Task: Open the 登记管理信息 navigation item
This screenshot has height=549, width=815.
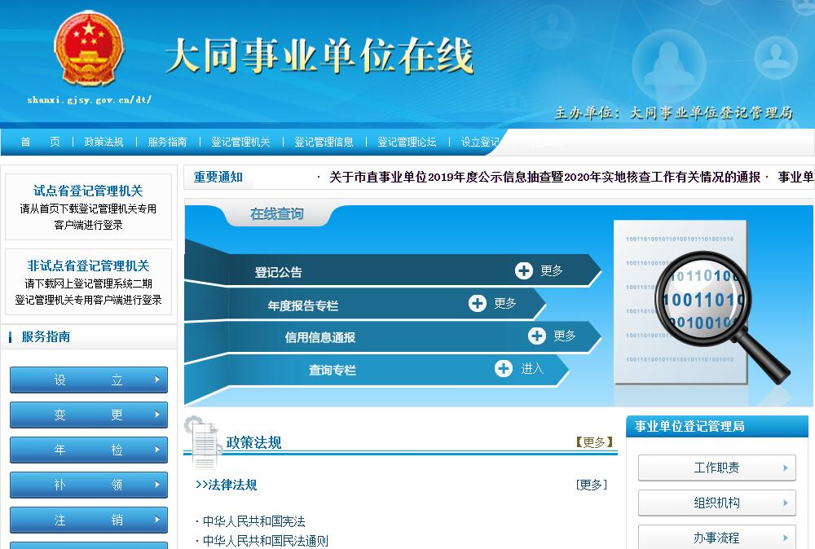Action: 324,142
